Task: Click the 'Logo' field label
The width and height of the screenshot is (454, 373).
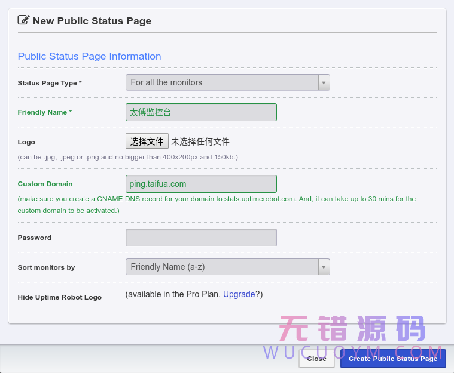Action: click(26, 142)
